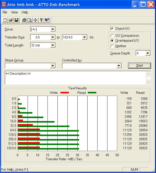The height and width of the screenshot is (173, 156).
Task: Minimize the ATTO Disk Benchmark window
Action: point(135,4)
